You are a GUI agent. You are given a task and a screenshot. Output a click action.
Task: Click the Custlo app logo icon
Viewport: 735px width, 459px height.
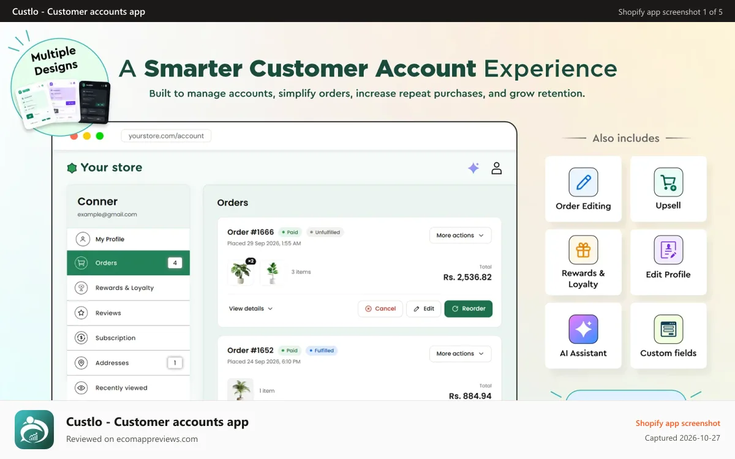tap(34, 430)
